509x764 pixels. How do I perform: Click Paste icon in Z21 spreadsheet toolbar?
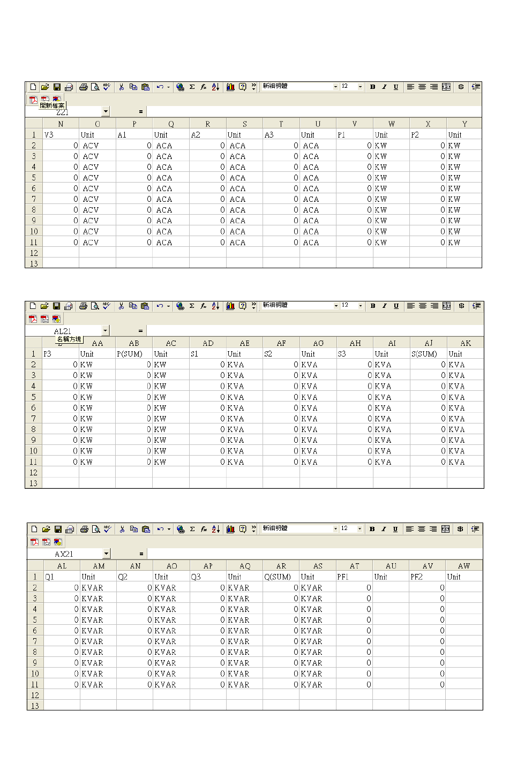click(145, 87)
